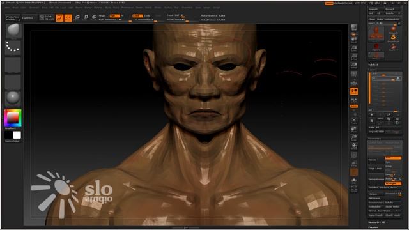This screenshot has height=230, width=409.
Task: Collapse the Geometry section header
Action: pos(374,139)
